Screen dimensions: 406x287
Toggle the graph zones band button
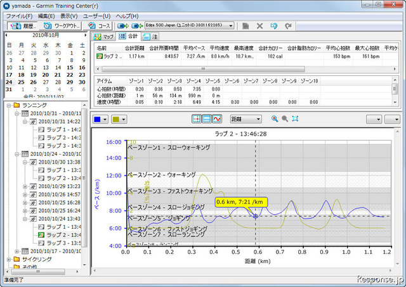[207, 119]
